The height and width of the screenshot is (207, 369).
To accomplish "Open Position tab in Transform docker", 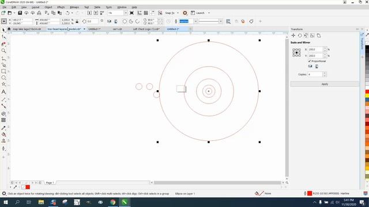I will coord(293,36).
